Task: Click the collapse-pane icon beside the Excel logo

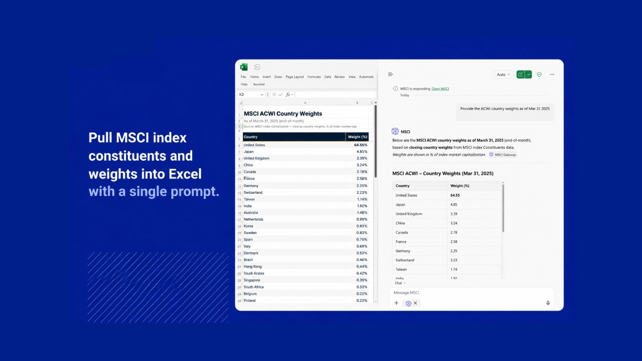Action: pyautogui.click(x=257, y=67)
